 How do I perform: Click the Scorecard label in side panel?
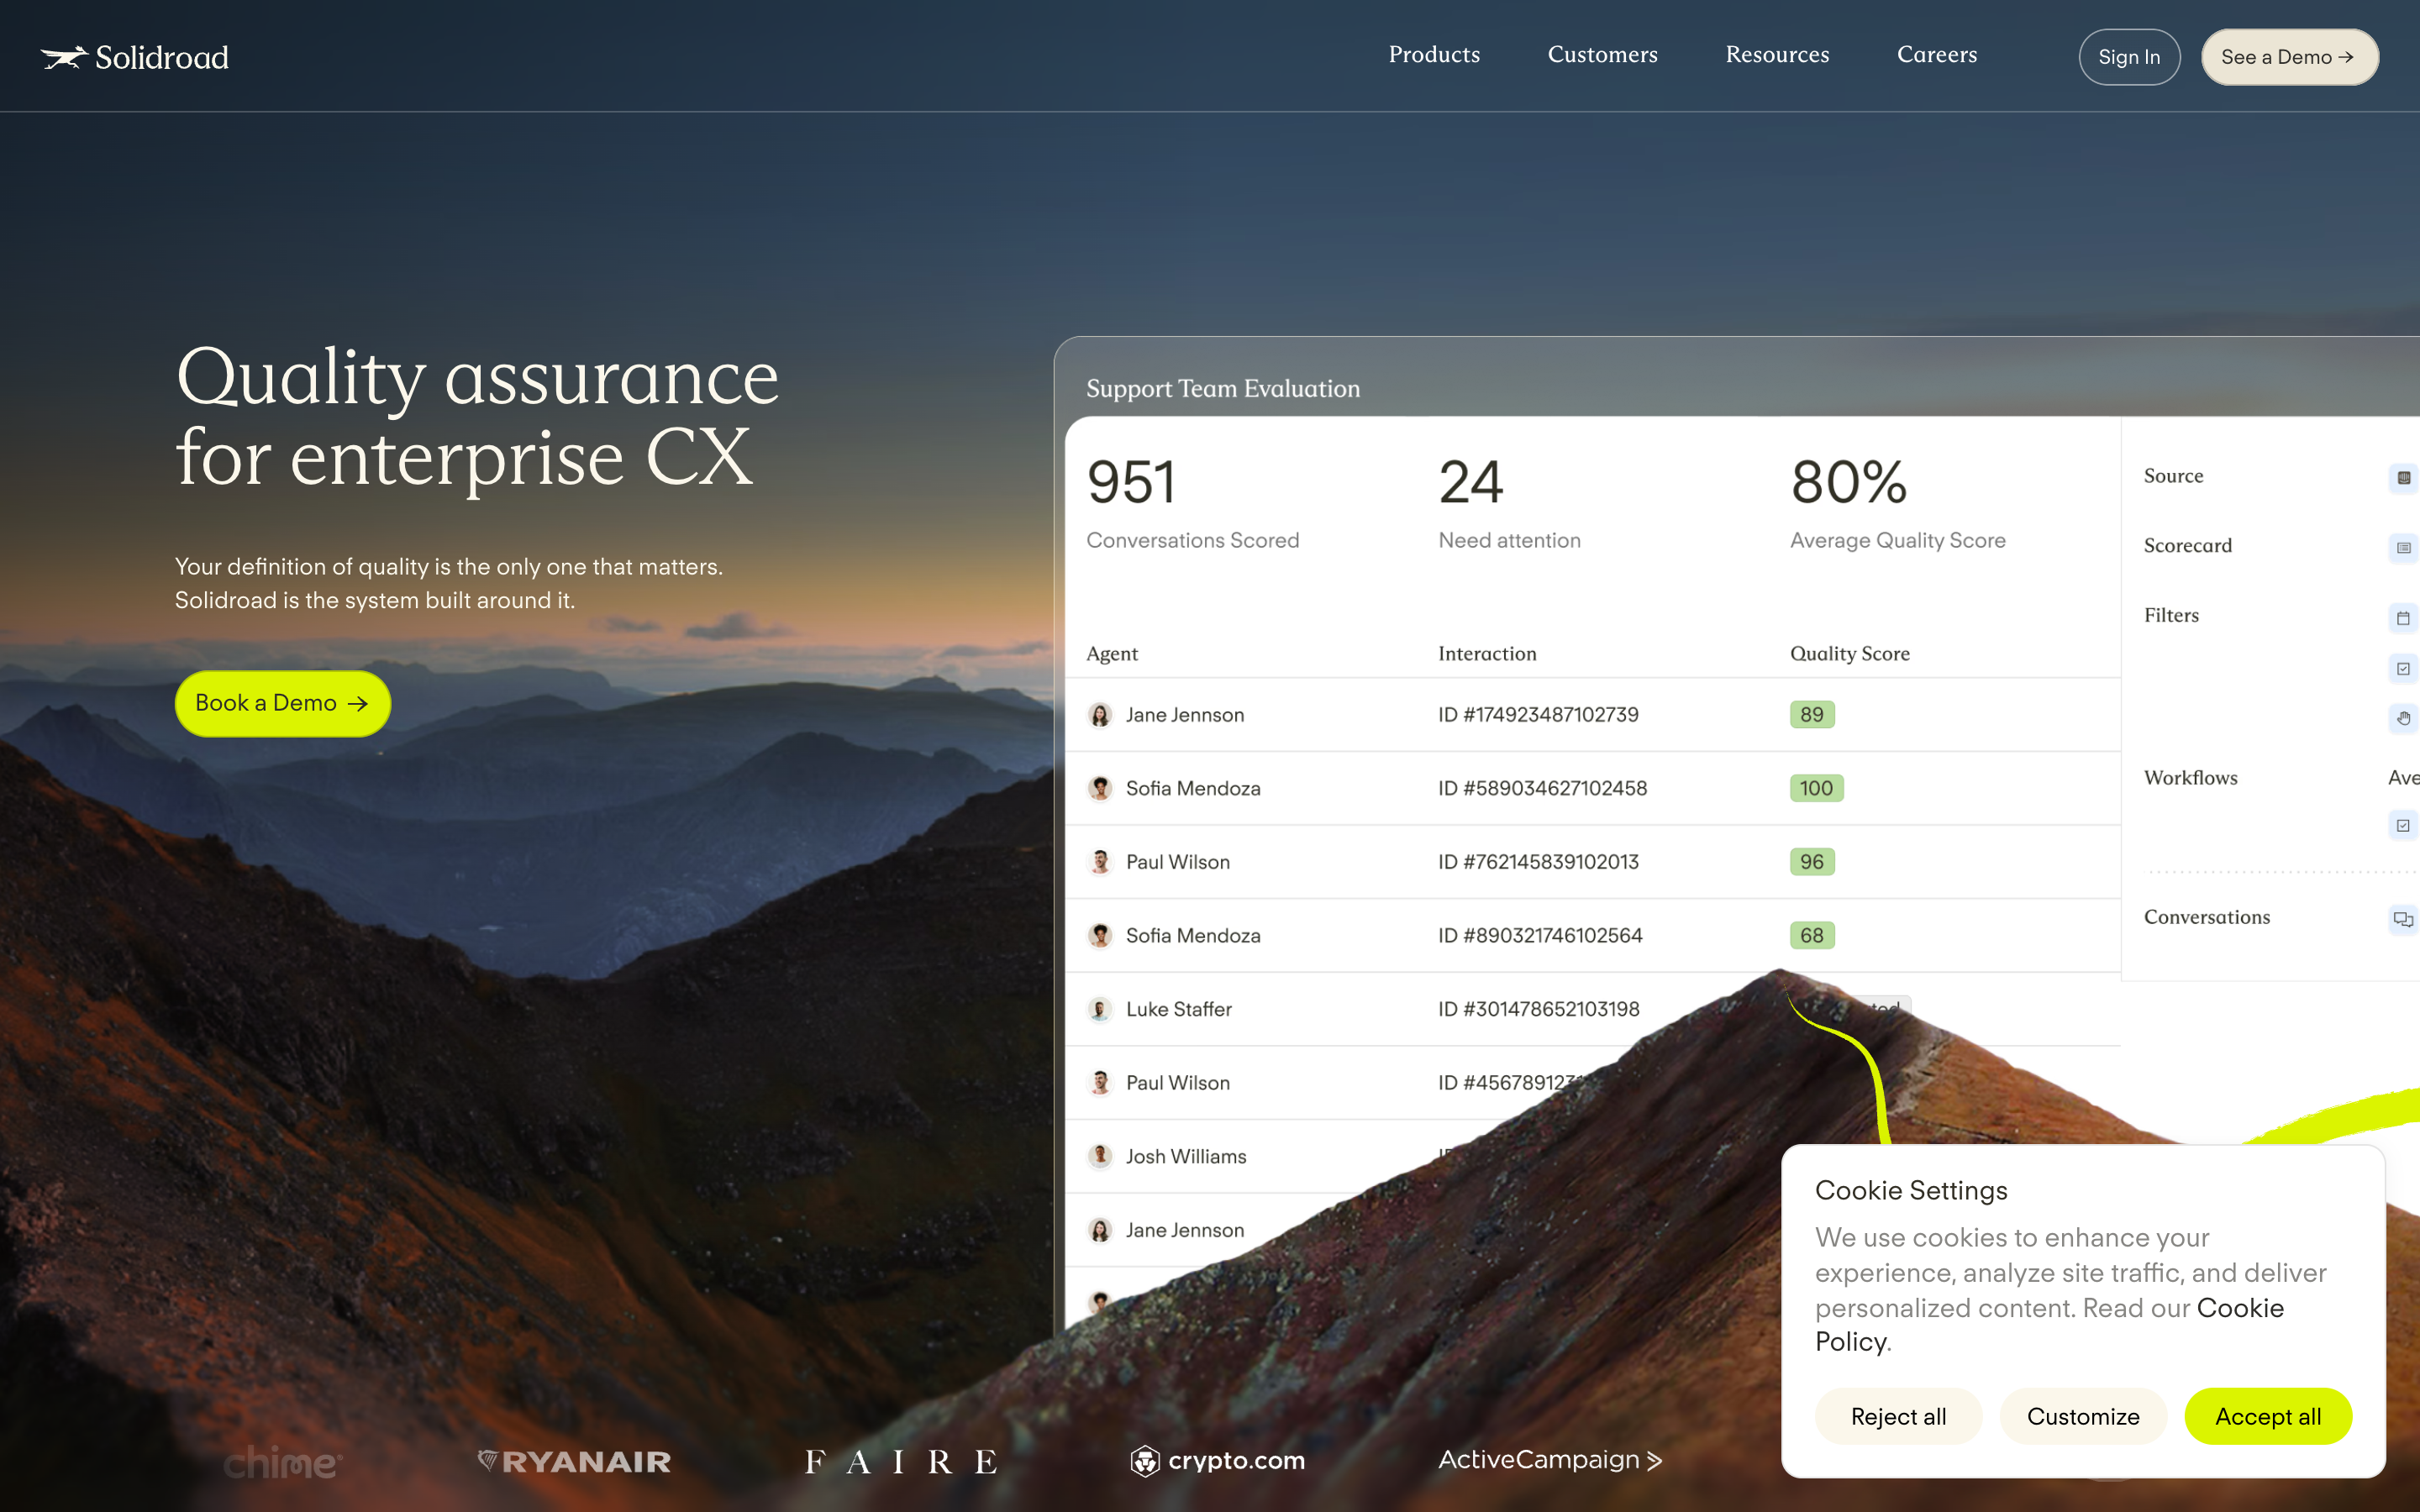tap(2187, 546)
